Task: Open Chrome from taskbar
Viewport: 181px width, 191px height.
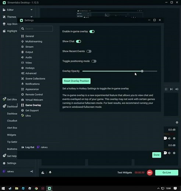Action: 36,188
